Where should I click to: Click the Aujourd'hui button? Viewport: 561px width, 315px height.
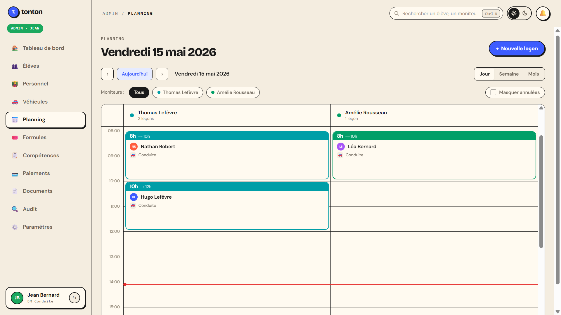(135, 74)
